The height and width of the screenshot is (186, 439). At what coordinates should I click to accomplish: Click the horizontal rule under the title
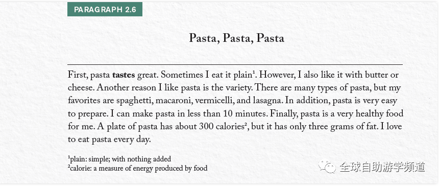pos(235,64)
